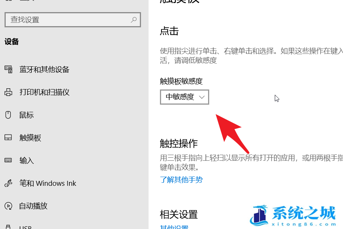
Task: Click the Bluetooth and other devices icon
Action: (8, 69)
